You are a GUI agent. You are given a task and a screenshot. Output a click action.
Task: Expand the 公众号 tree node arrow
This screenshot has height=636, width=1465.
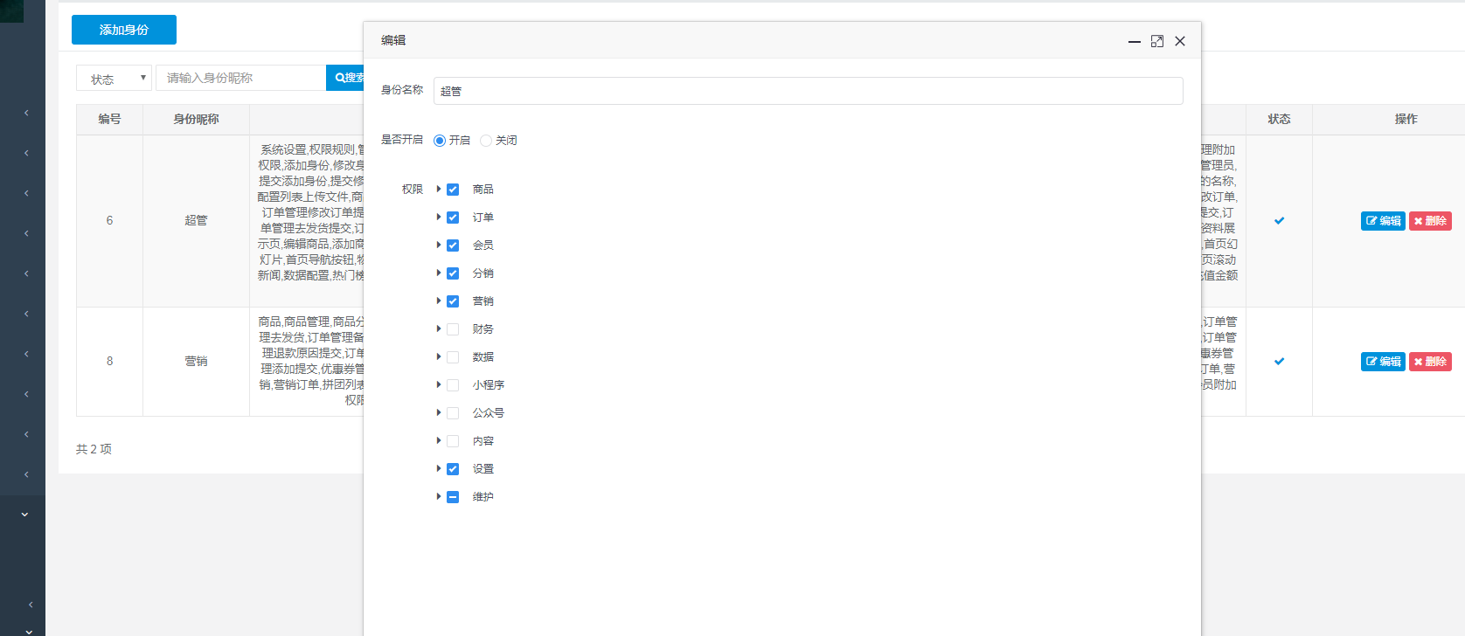pos(439,412)
